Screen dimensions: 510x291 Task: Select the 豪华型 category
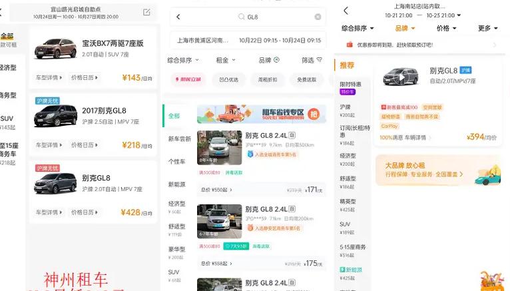tap(176, 252)
